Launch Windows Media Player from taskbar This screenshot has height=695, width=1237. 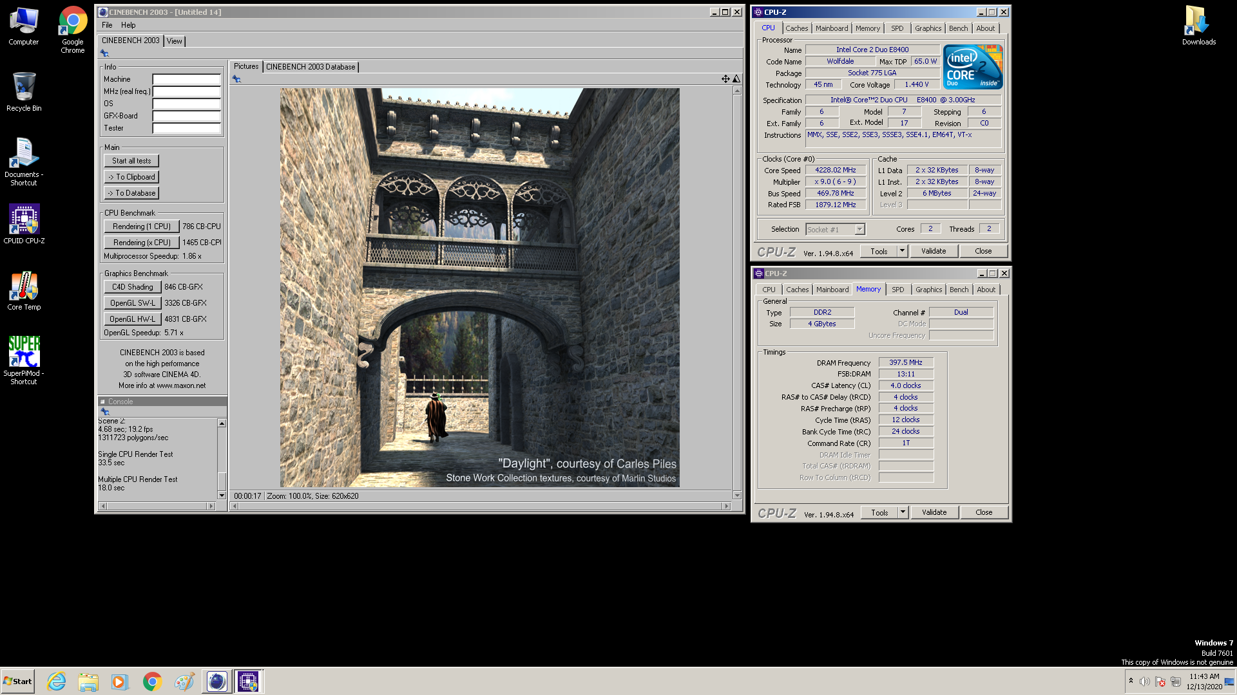pyautogui.click(x=120, y=681)
